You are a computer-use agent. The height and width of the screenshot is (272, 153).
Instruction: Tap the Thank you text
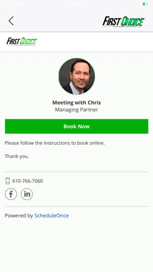click(17, 156)
